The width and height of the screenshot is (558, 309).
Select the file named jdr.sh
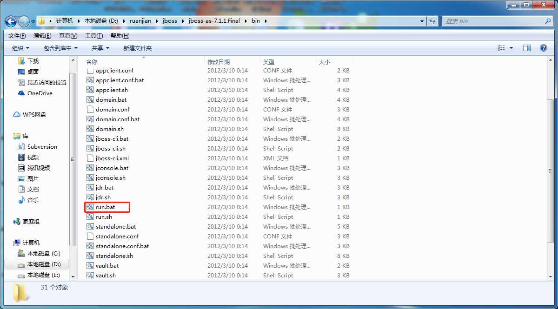click(x=103, y=197)
